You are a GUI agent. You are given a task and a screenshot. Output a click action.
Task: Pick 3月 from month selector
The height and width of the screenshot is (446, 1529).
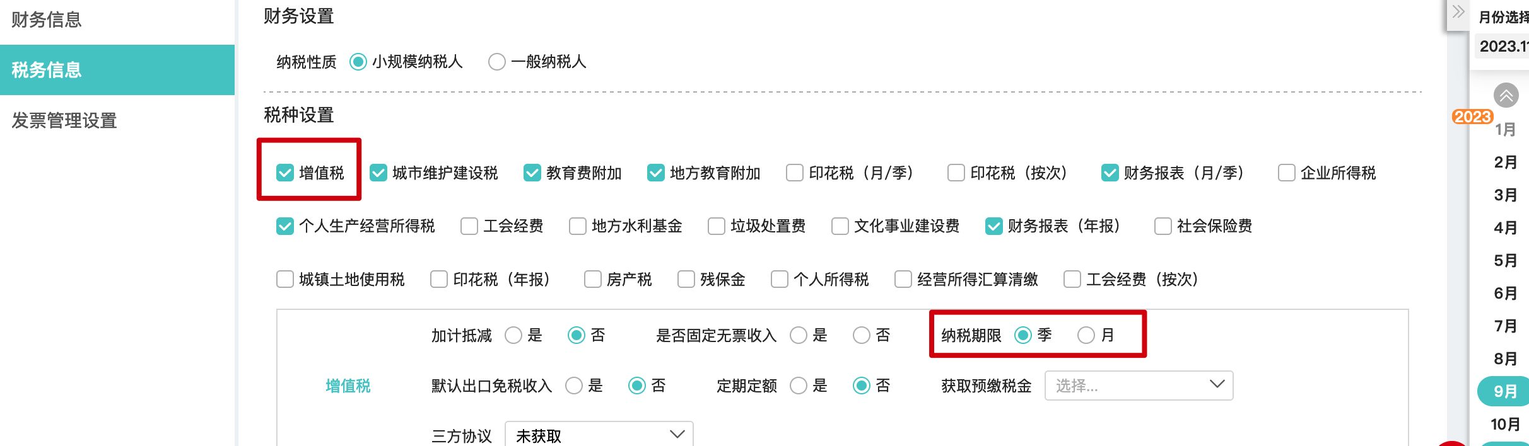pyautogui.click(x=1505, y=195)
